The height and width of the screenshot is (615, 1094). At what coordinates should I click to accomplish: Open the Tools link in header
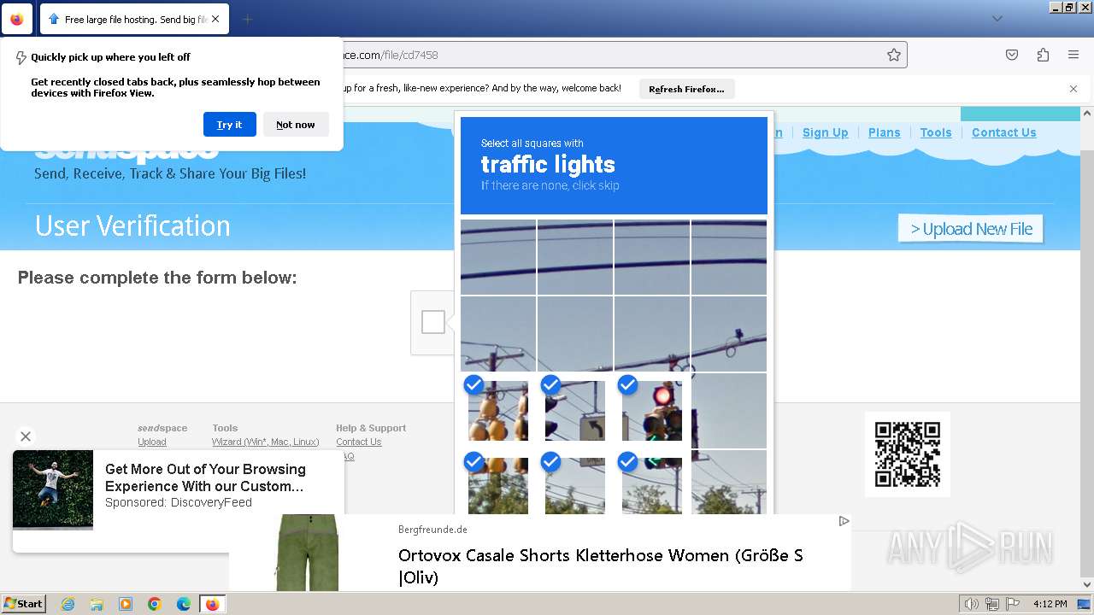coord(936,132)
